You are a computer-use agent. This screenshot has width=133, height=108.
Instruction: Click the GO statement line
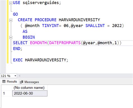[x=15, y=14]
